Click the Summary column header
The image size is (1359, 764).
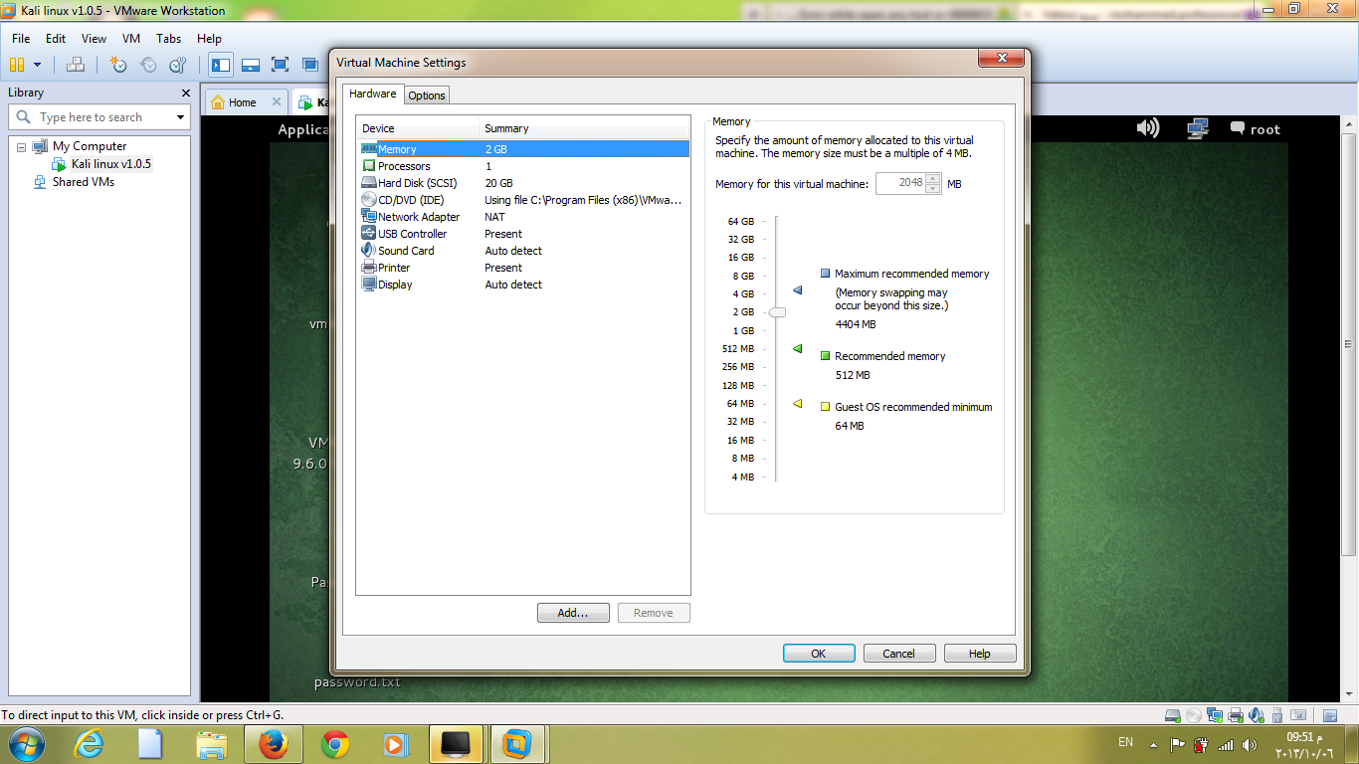585,128
